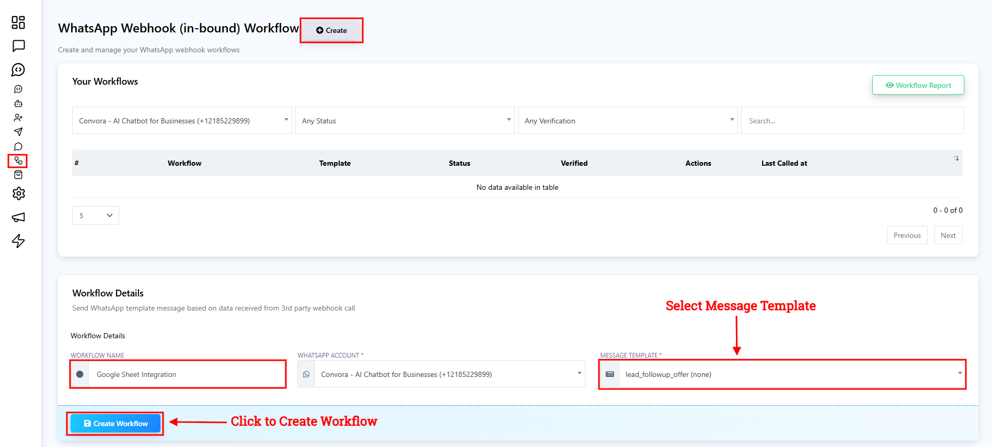Click the Create button near page title
992x447 pixels.
click(x=331, y=30)
